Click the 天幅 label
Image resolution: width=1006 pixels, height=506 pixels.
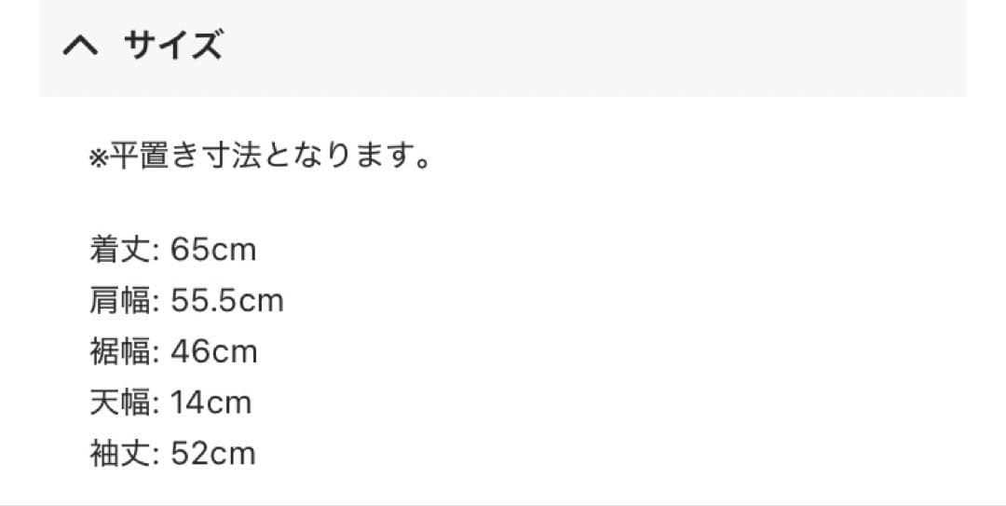pos(122,403)
